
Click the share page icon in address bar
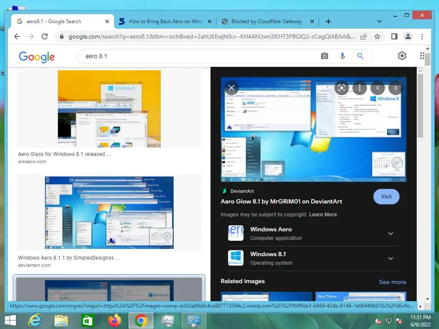pyautogui.click(x=364, y=37)
